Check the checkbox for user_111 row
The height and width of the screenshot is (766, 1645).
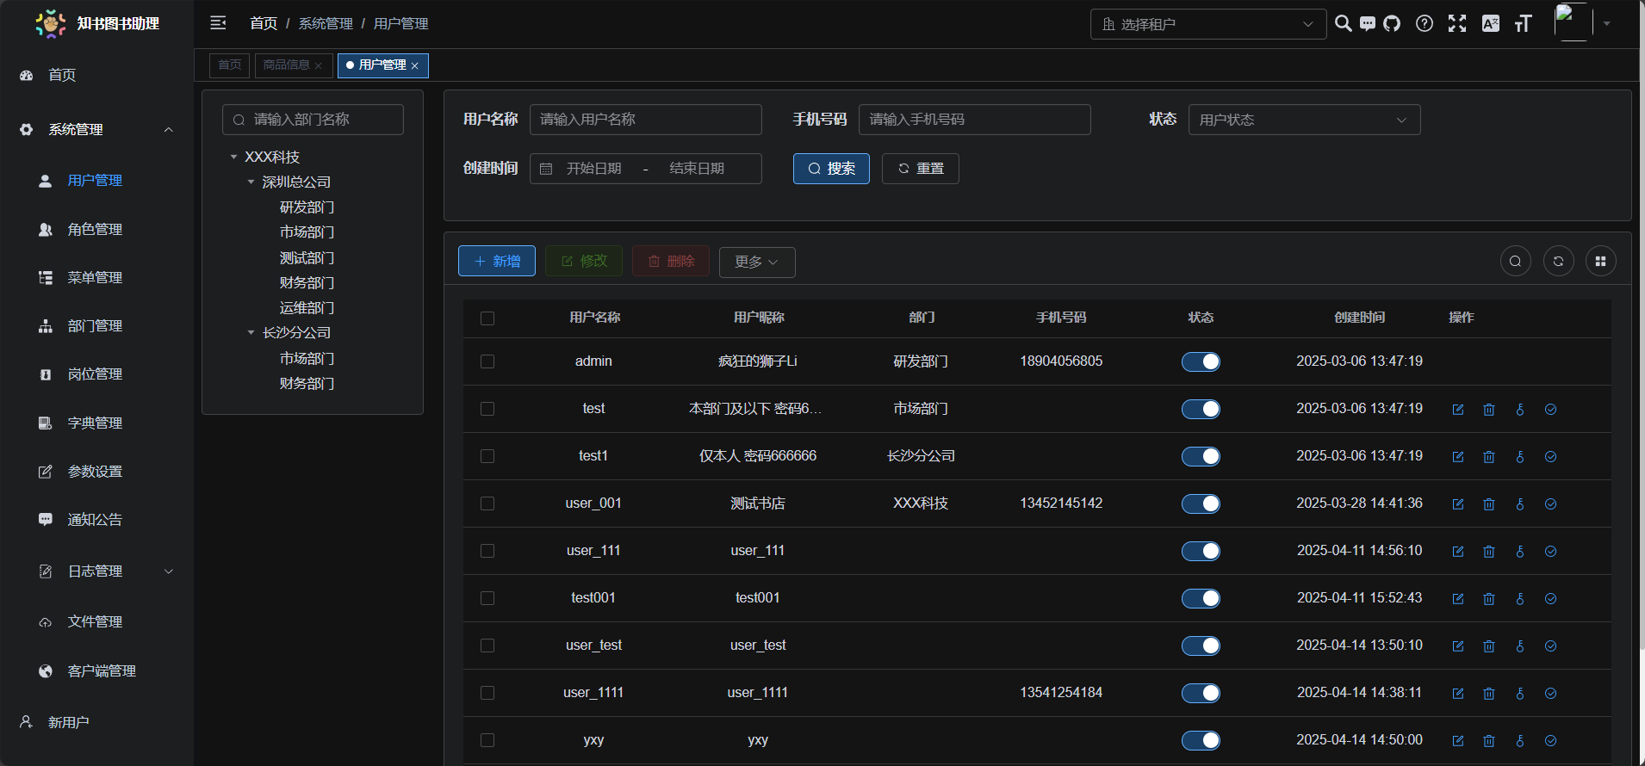[x=487, y=551]
